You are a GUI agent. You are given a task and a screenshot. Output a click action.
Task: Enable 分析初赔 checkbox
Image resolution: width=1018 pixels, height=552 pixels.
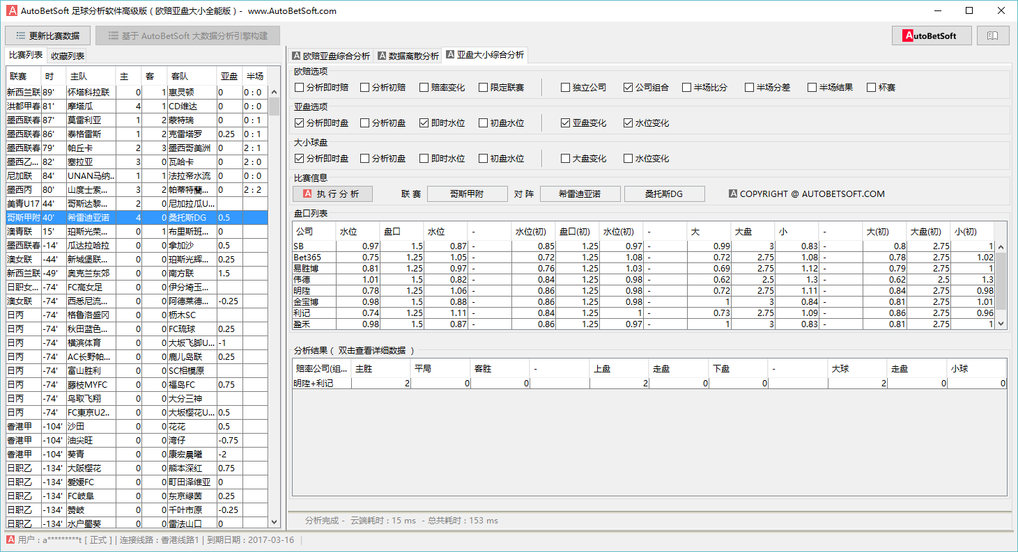click(x=383, y=88)
